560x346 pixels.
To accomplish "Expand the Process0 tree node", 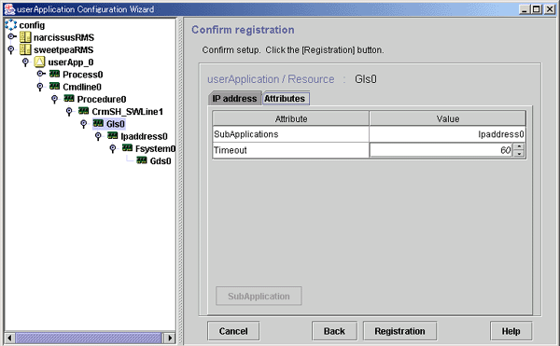I will (41, 74).
